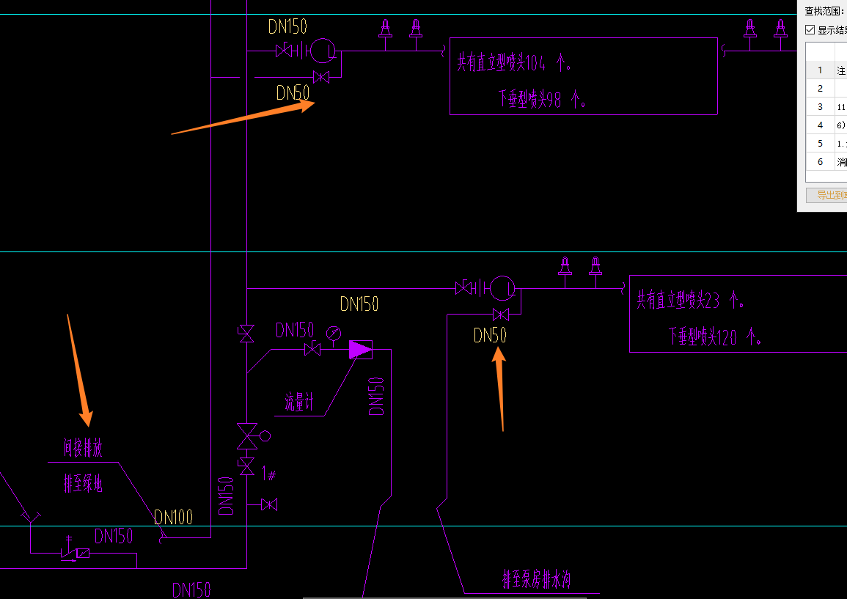The image size is (847, 599).
Task: Select the valve on the upper DN50 drain line
Action: pyautogui.click(x=321, y=77)
